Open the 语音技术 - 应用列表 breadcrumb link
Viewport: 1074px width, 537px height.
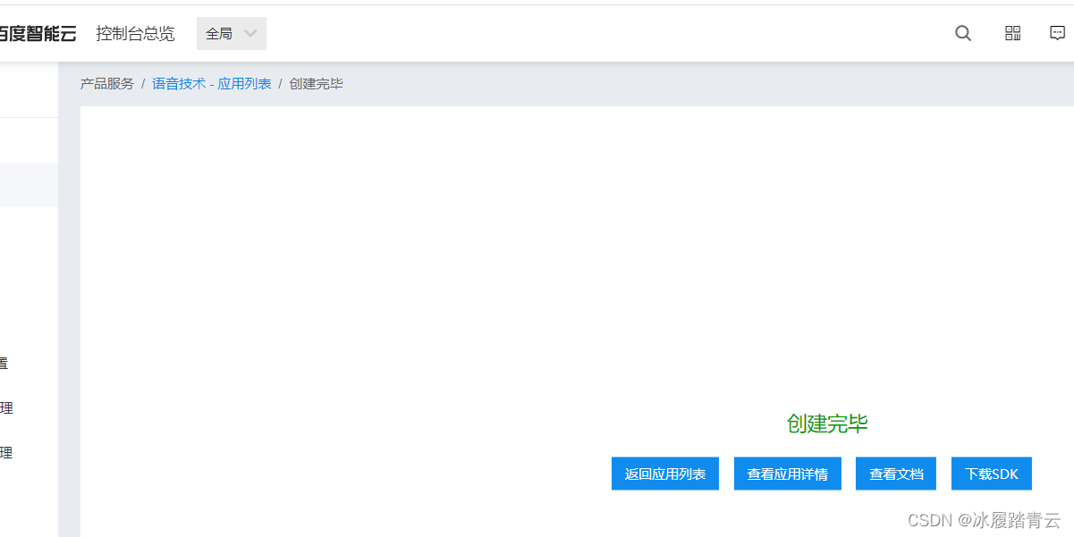click(212, 83)
